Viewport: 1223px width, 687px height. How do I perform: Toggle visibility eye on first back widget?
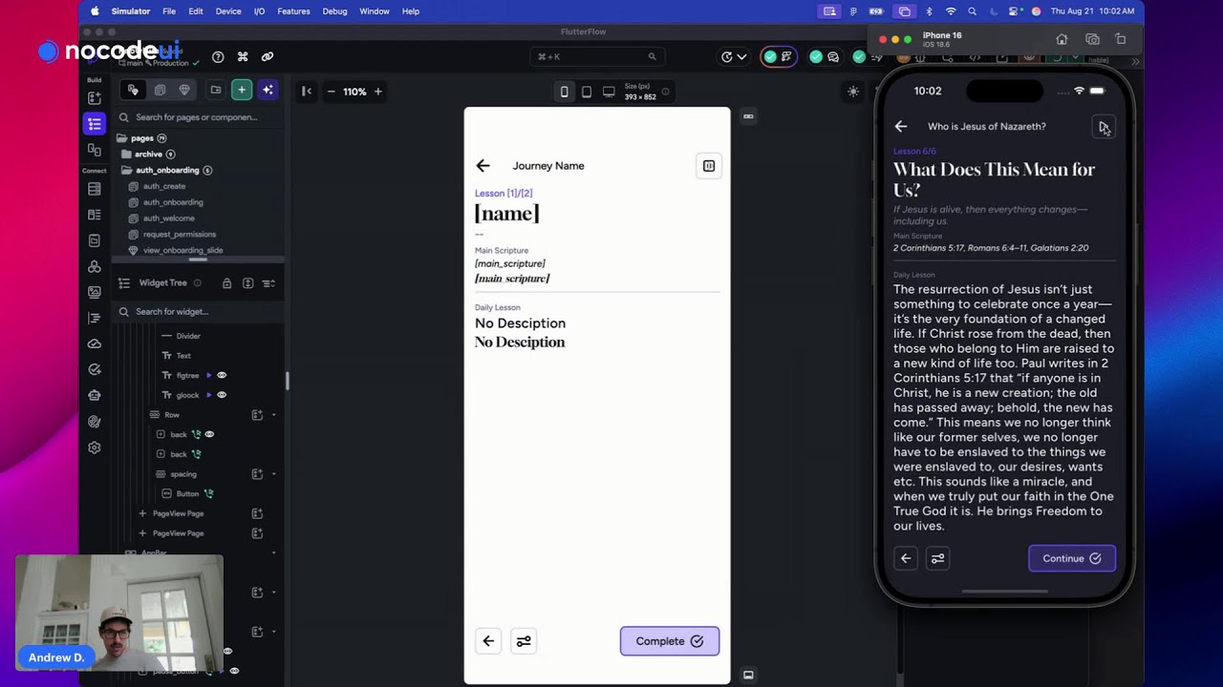tap(209, 434)
